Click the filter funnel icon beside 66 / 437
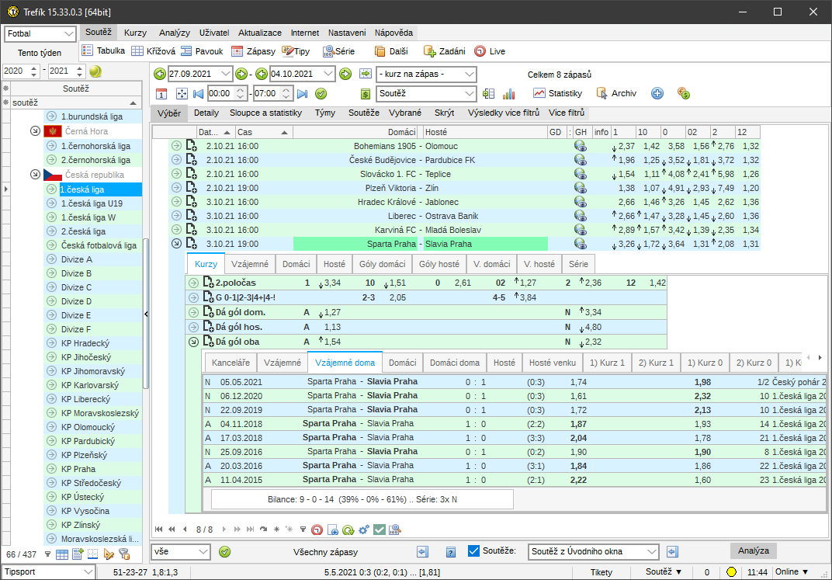Screen dimensions: 832x580 tap(47, 554)
